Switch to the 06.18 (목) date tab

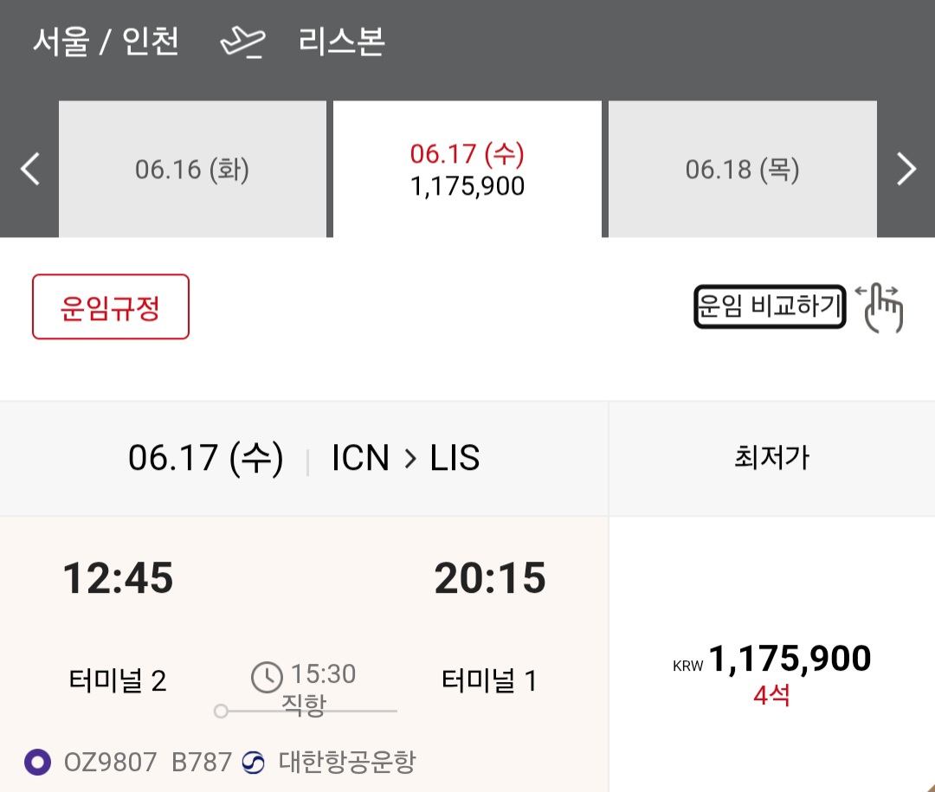pos(742,169)
